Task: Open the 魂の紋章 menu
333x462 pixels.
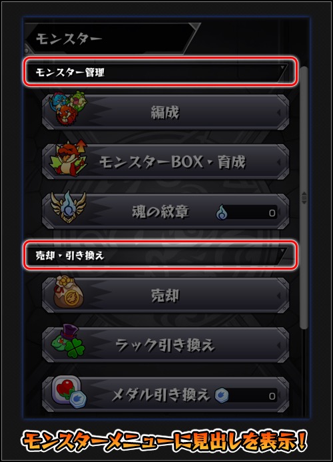Action: tap(165, 211)
